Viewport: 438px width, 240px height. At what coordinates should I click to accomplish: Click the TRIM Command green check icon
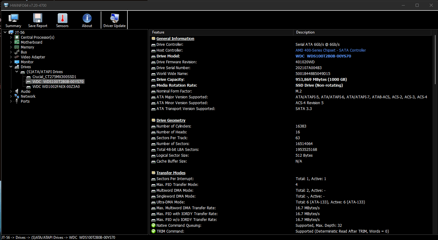153,231
